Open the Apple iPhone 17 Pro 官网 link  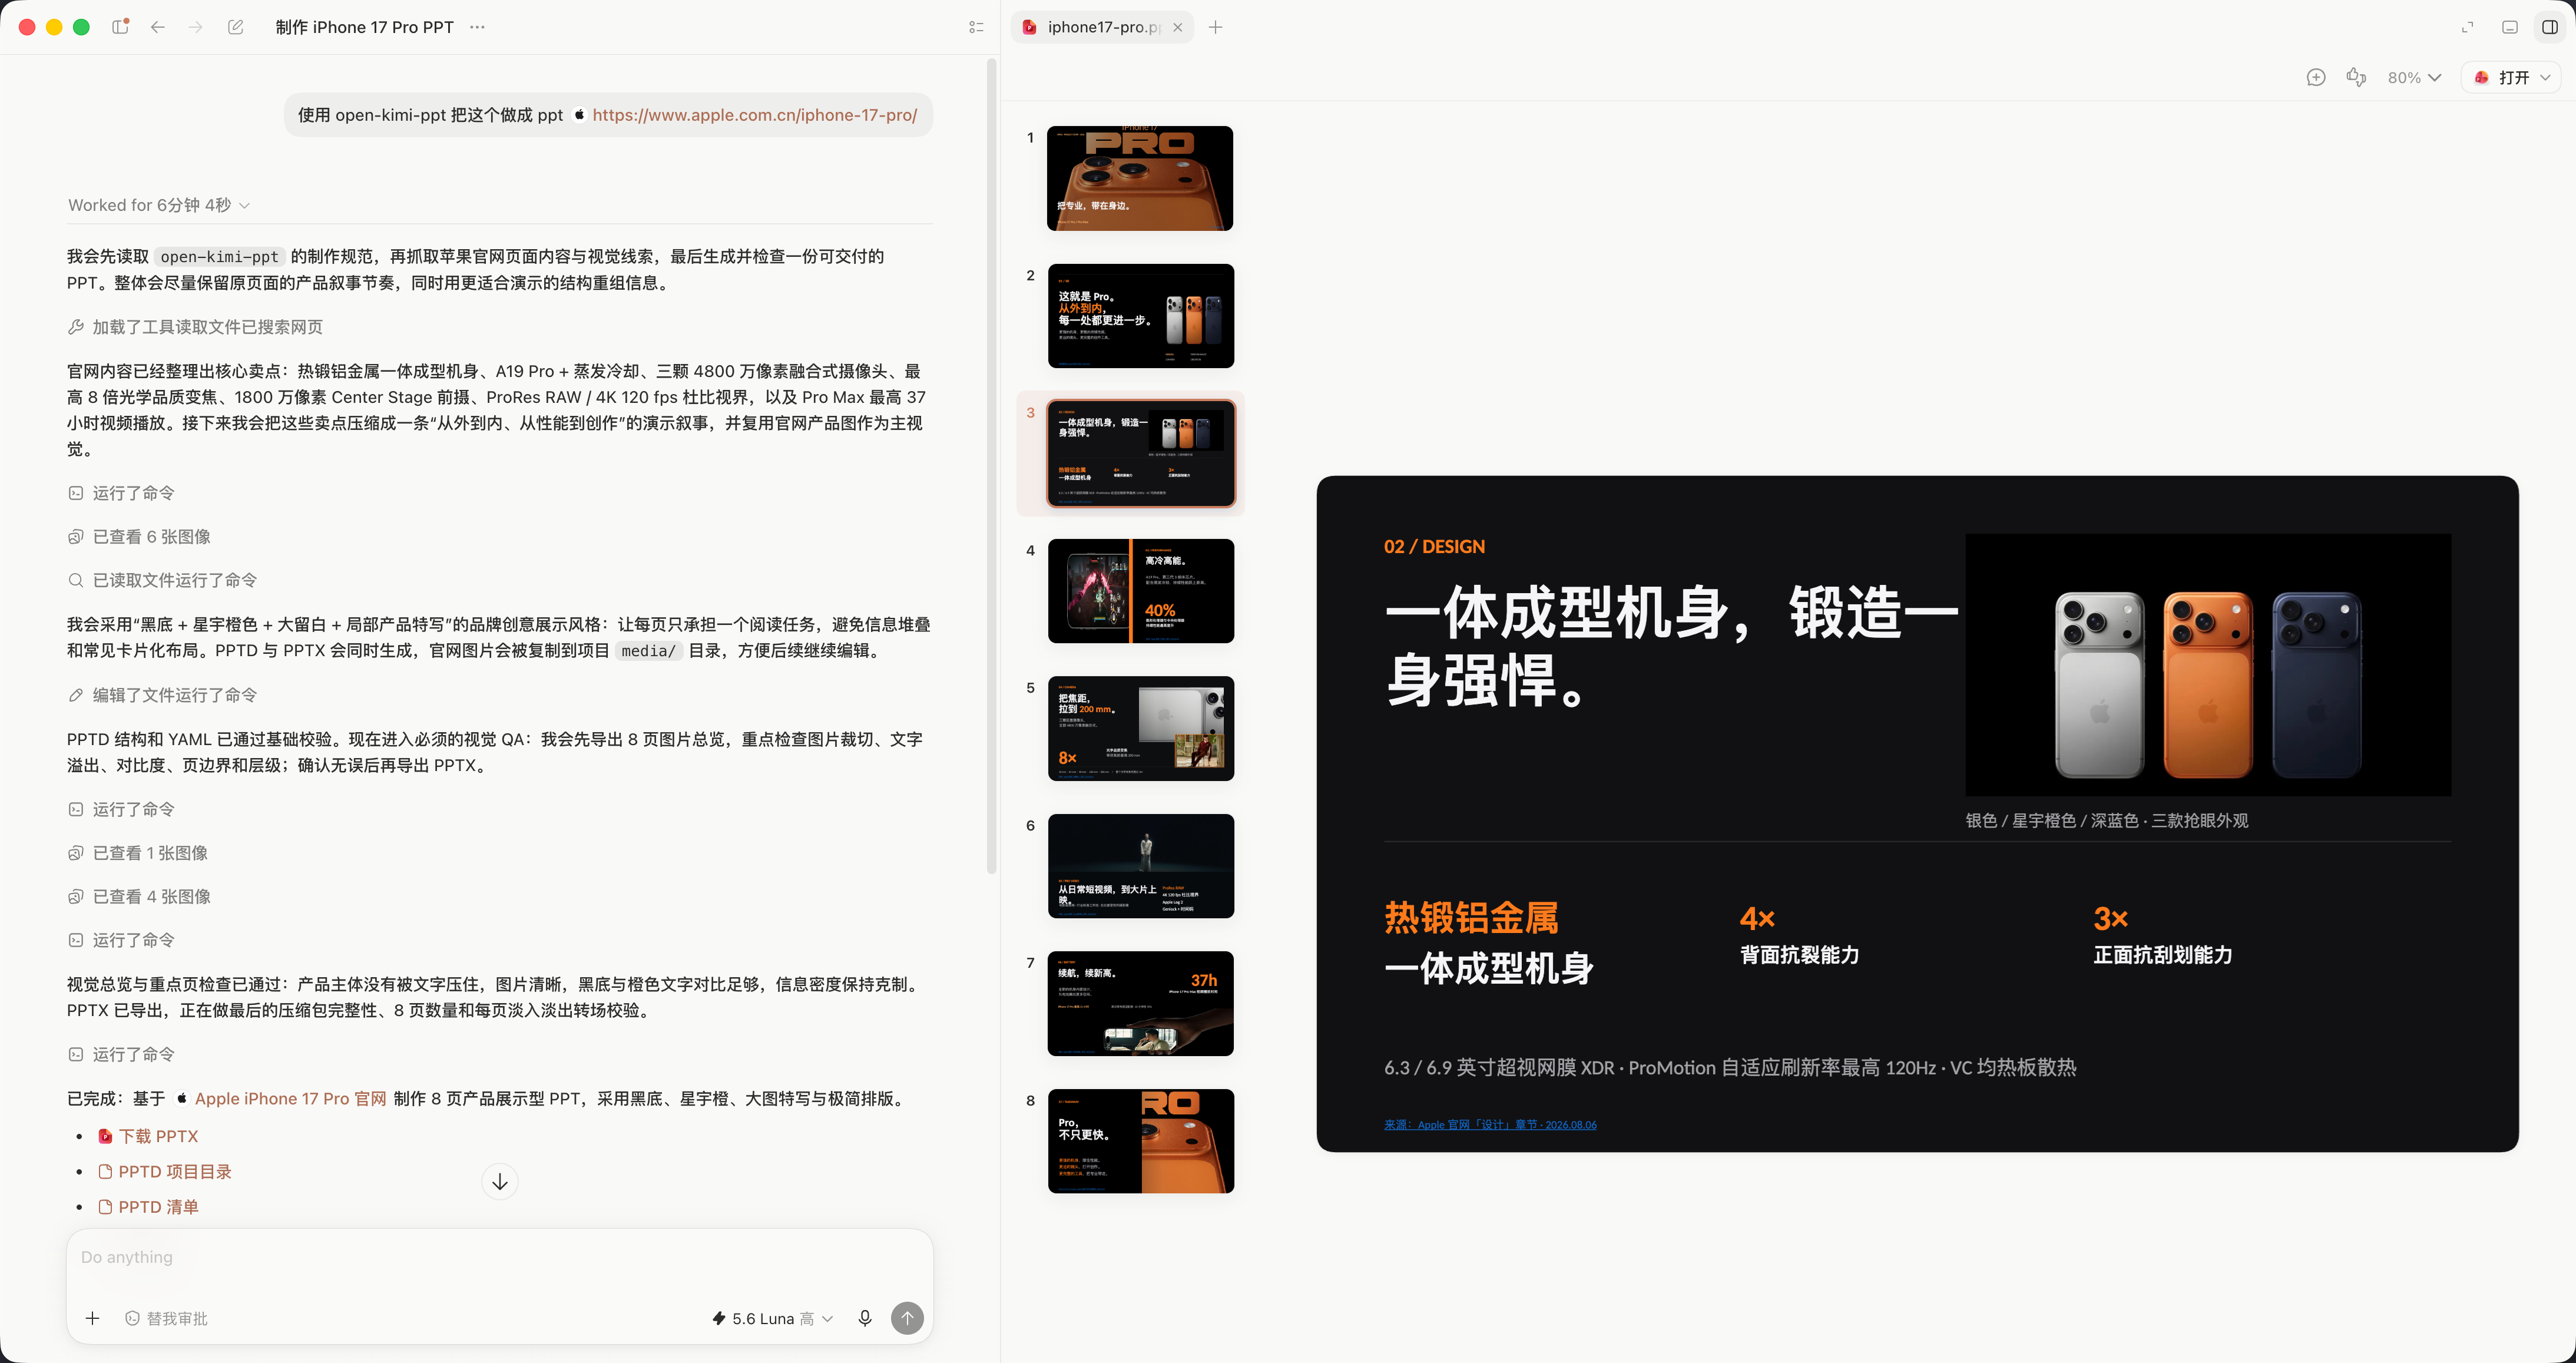pyautogui.click(x=290, y=1099)
